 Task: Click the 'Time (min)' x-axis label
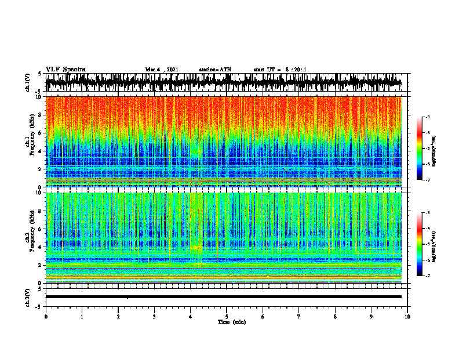click(x=232, y=322)
